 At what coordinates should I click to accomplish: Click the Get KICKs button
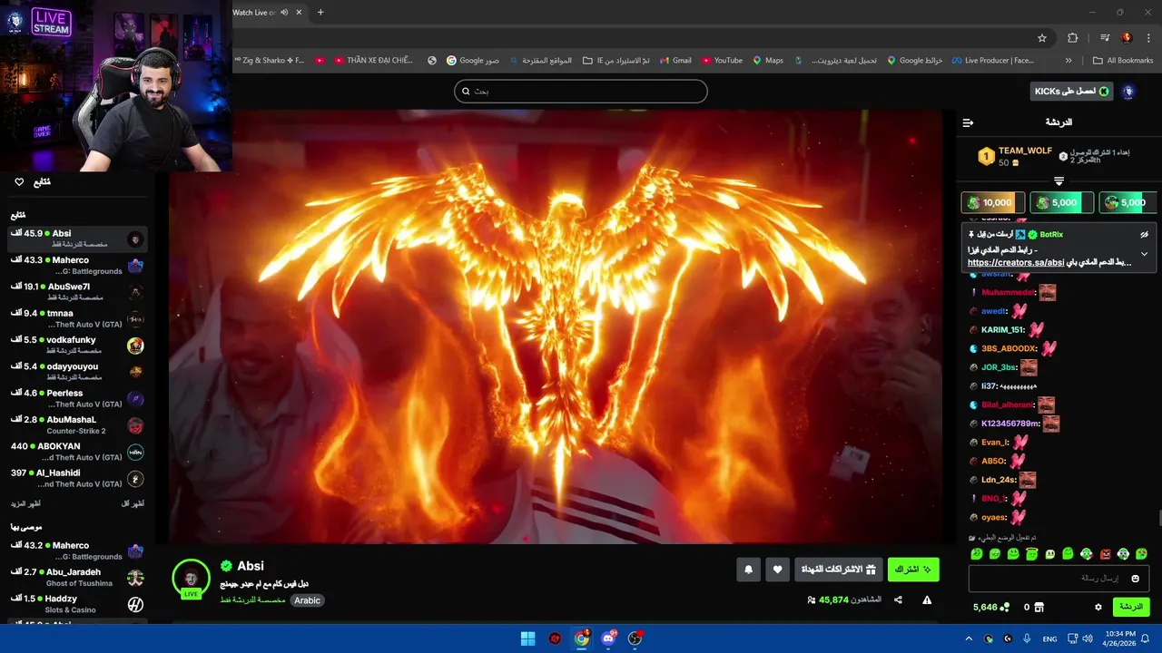1072,92
